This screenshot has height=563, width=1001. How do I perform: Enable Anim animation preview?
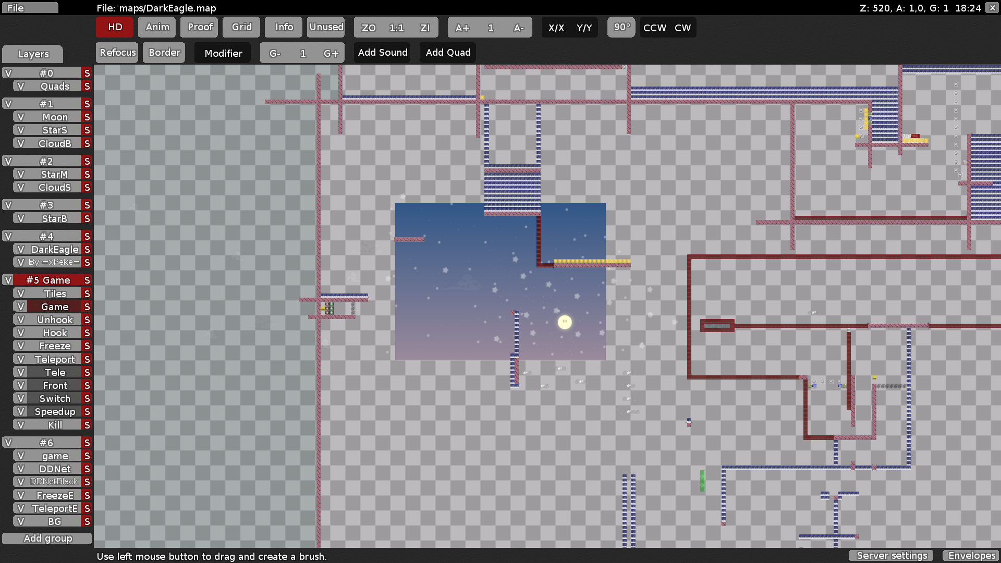(x=156, y=27)
